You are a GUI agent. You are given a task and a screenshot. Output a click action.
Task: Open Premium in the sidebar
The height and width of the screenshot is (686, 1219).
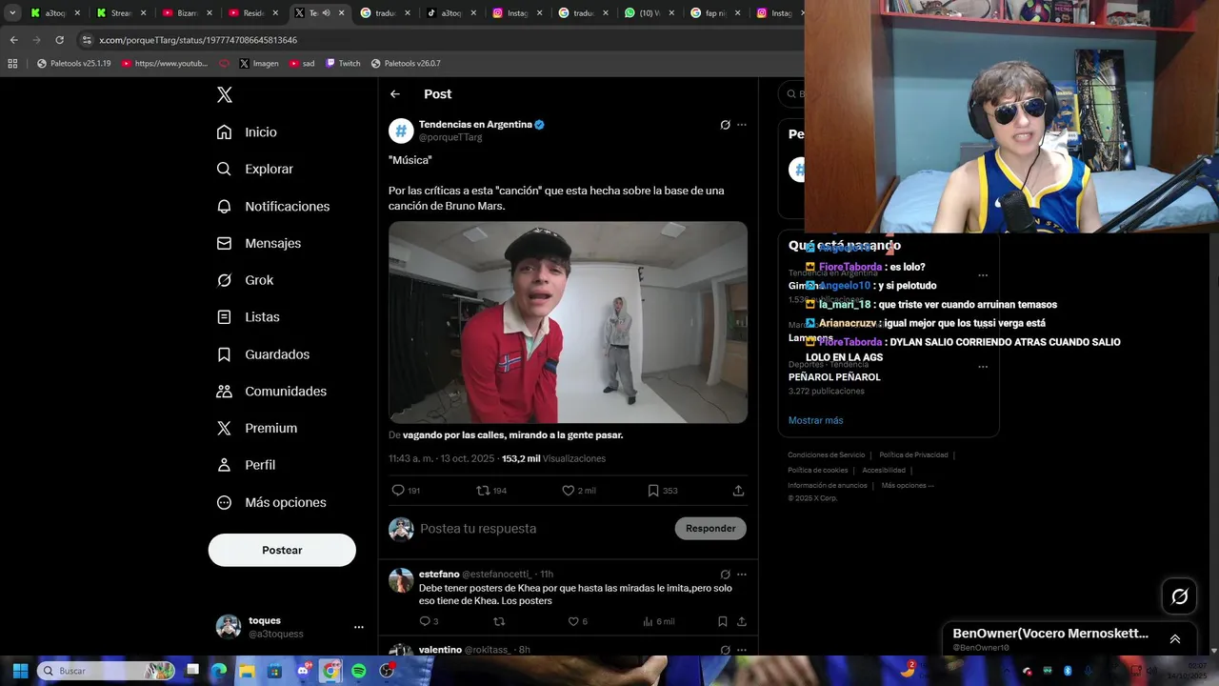point(256,429)
